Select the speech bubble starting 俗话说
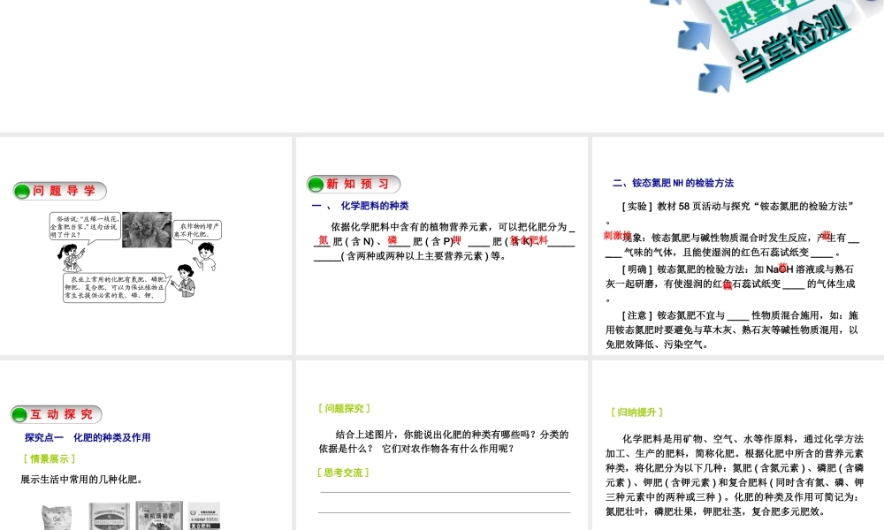The image size is (884, 530). [x=85, y=227]
